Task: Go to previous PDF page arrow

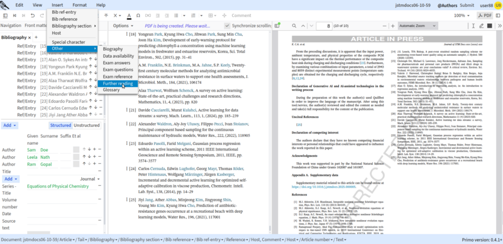Action: [x=303, y=26]
